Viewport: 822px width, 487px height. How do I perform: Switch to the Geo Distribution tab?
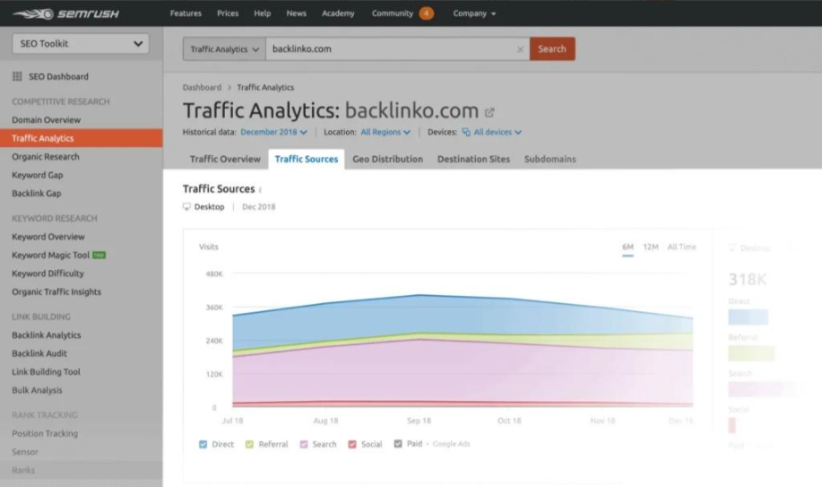387,159
